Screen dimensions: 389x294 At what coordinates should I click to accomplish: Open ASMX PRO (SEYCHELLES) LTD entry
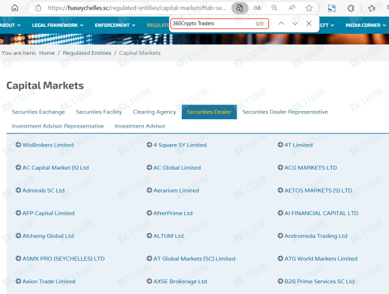pyautogui.click(x=64, y=259)
